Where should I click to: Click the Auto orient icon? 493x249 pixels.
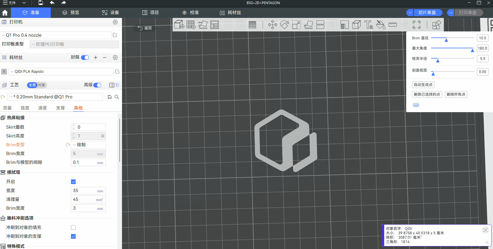tap(203, 25)
